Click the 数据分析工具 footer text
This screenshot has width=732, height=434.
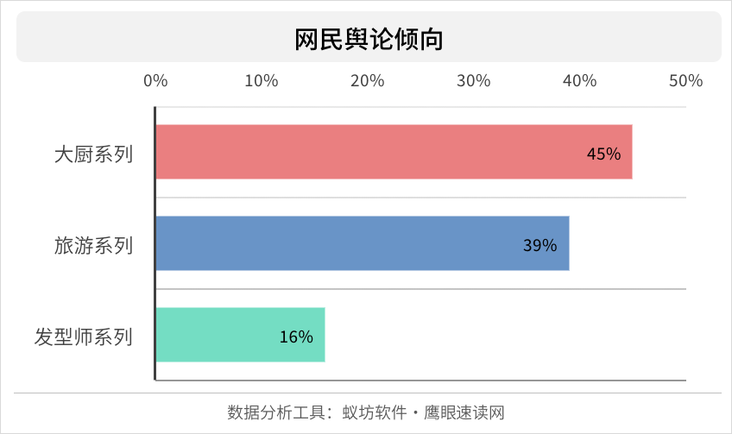click(276, 412)
